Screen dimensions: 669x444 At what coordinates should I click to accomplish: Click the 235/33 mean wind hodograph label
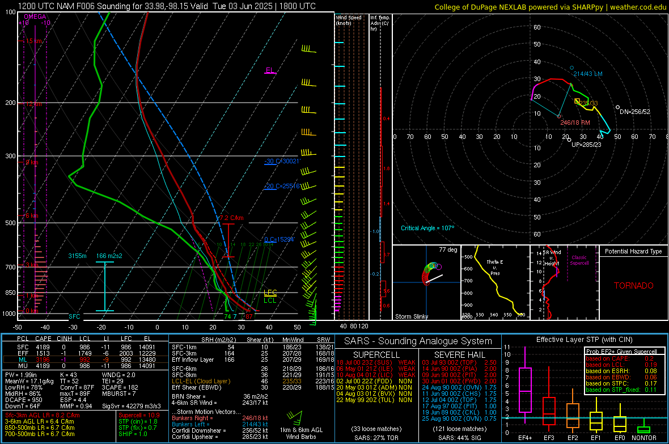[589, 103]
